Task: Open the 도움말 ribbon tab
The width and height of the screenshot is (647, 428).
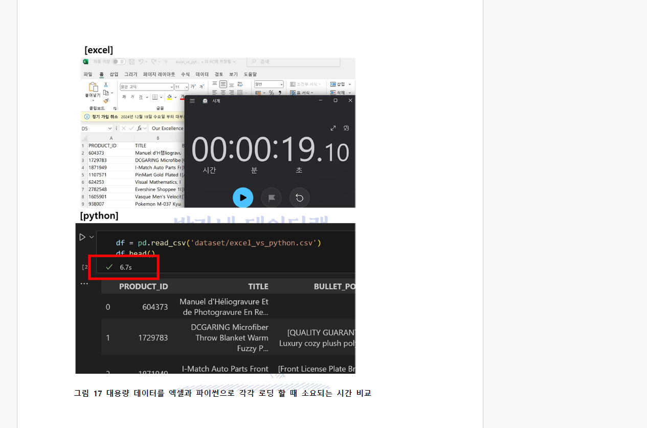Action: click(250, 74)
